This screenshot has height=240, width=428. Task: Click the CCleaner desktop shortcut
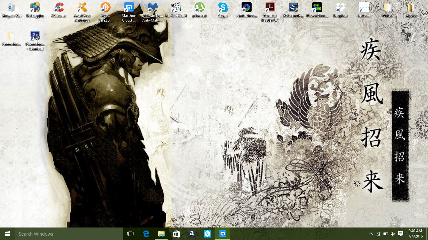click(x=58, y=10)
